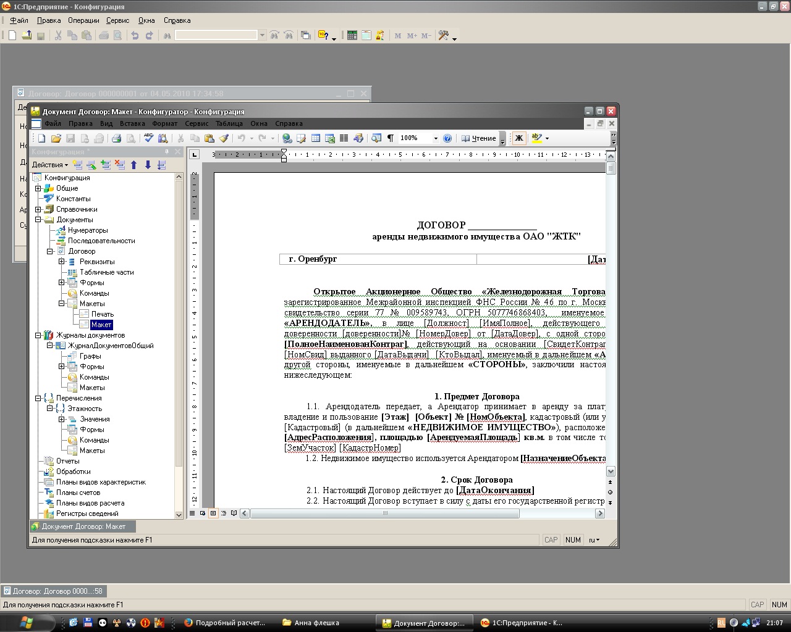This screenshot has height=632, width=791.
Task: Open Вид menu in document window
Action: 106,123
